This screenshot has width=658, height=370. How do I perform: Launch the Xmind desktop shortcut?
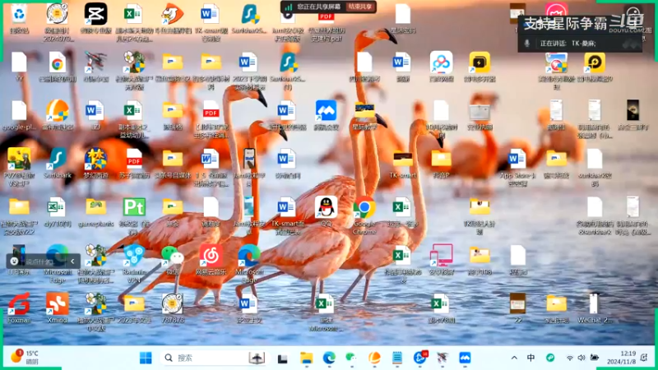click(x=58, y=303)
